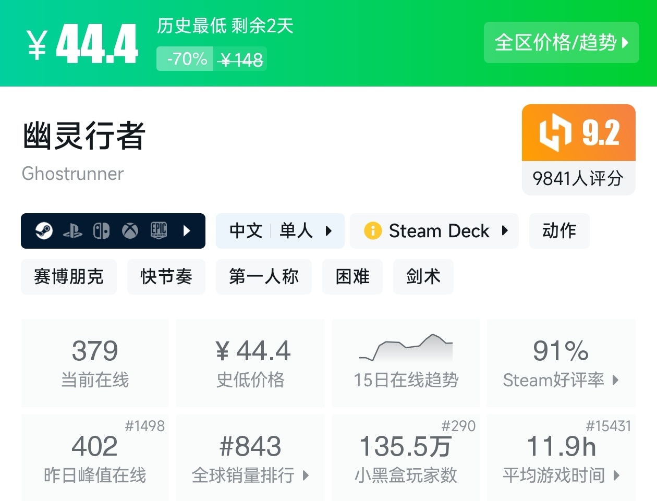The height and width of the screenshot is (501, 657).
Task: Click the 9841人评分 rating count
Action: (x=578, y=178)
